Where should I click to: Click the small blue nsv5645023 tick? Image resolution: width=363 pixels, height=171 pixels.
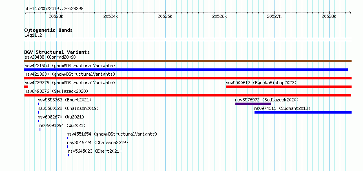[x=68, y=155]
